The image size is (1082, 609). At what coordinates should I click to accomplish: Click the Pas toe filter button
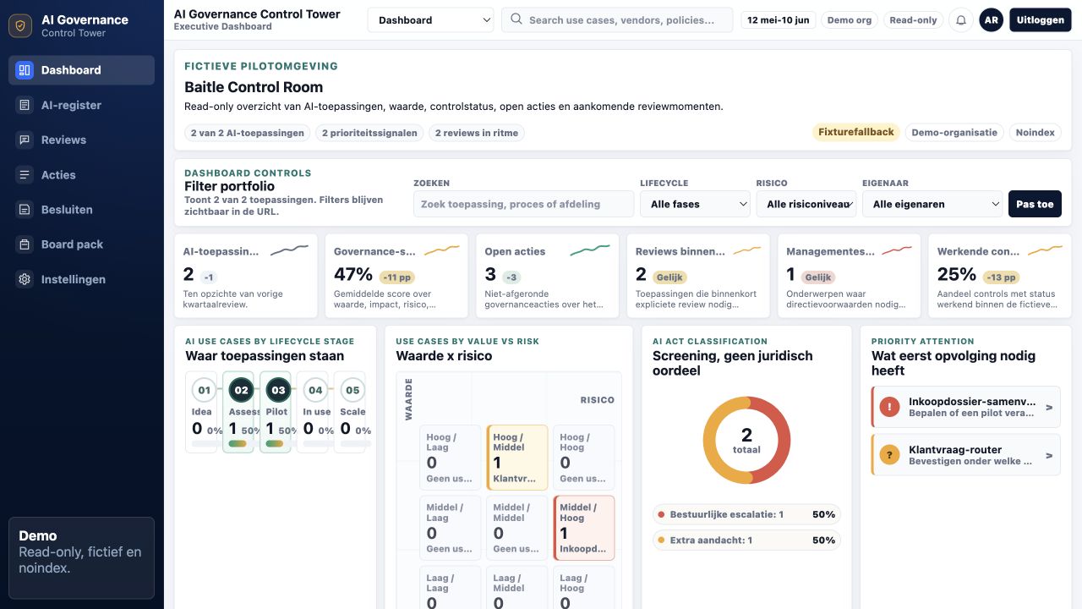(x=1035, y=204)
